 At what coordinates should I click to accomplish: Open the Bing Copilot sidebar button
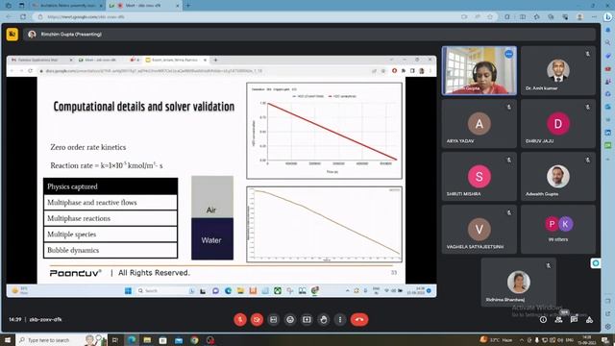click(608, 17)
